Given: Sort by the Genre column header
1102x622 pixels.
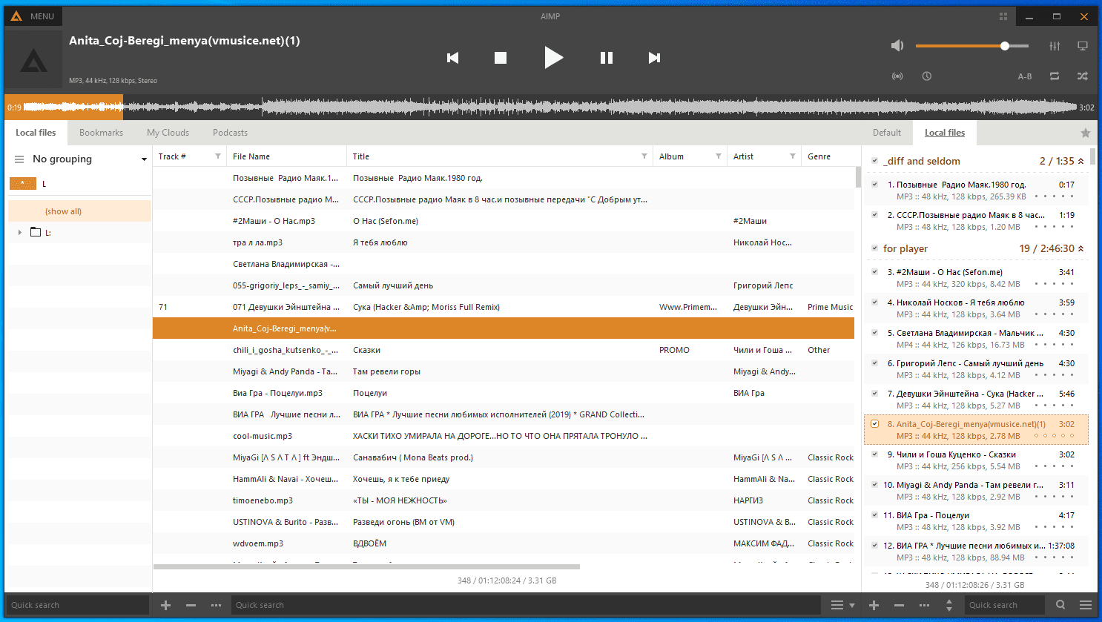Looking at the screenshot, I should (828, 156).
